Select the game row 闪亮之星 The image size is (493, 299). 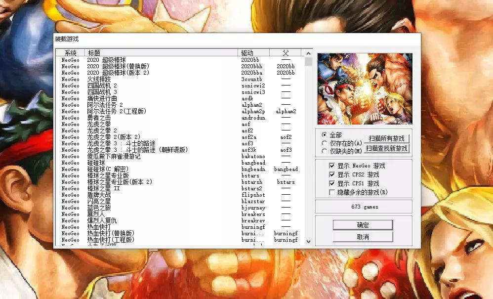tap(180, 201)
